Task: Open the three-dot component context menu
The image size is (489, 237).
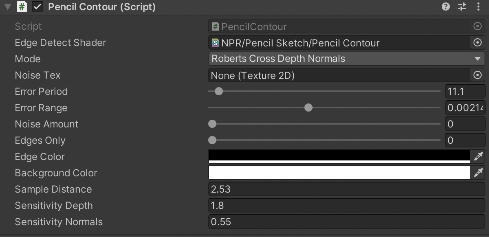Action: pos(478,7)
